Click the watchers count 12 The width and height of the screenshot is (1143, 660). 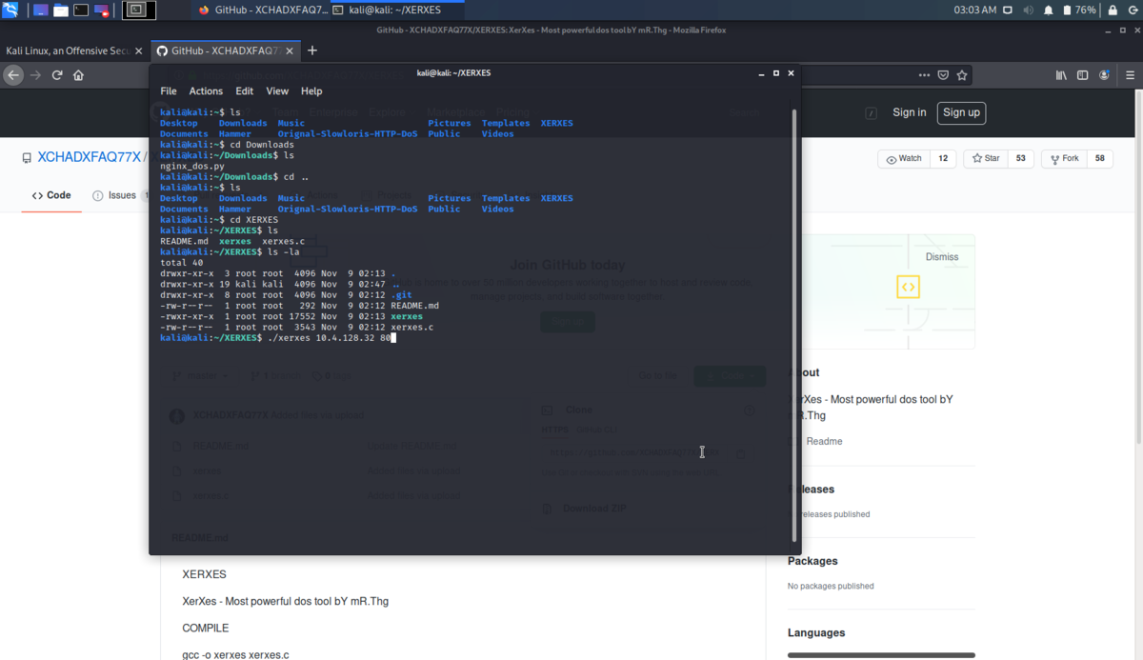943,158
